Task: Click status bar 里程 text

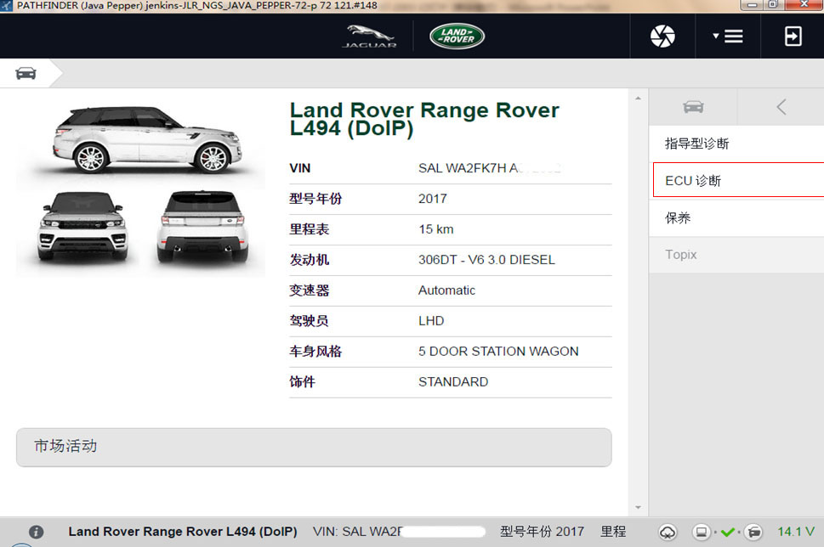Action: (x=613, y=532)
